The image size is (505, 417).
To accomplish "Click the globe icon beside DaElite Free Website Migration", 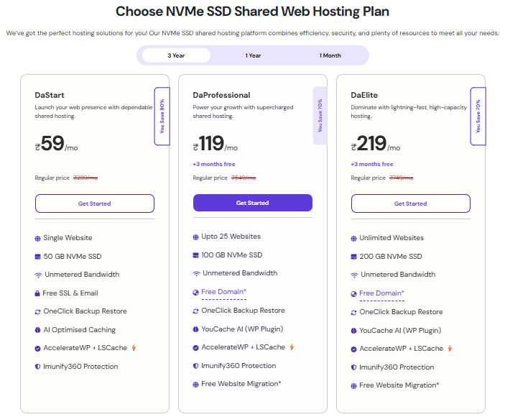I will [x=353, y=385].
